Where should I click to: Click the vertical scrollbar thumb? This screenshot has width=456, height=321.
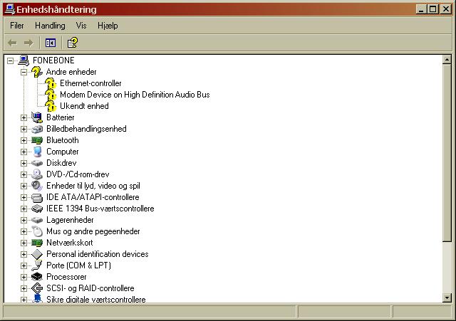tap(447, 152)
